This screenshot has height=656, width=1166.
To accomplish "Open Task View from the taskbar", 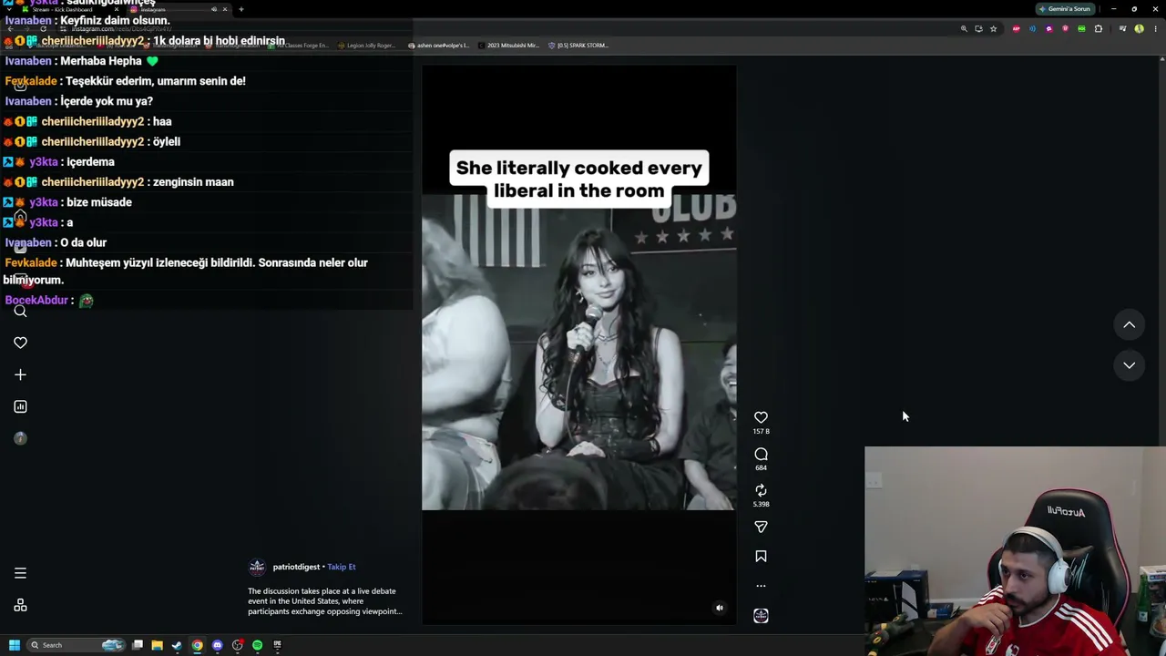I will (x=138, y=645).
